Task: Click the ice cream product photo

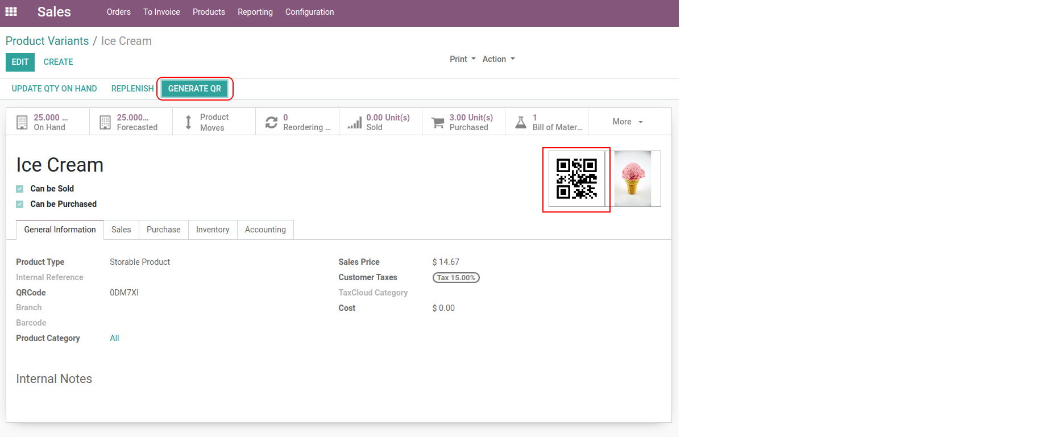Action: (x=633, y=178)
